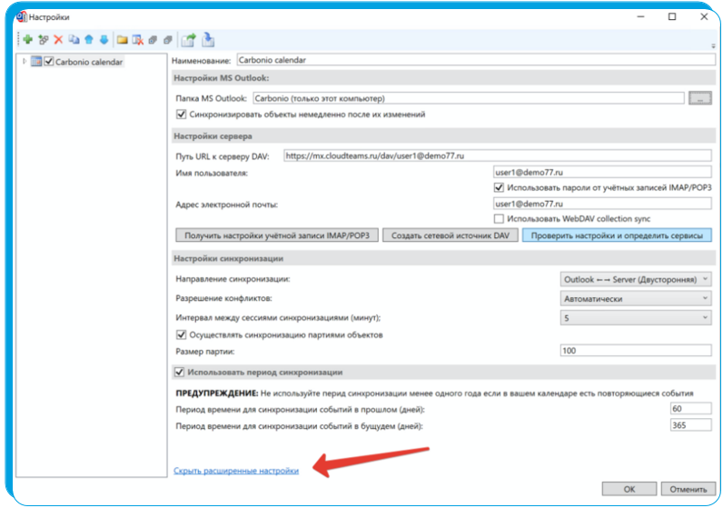Minimize the Настройки window

641,16
